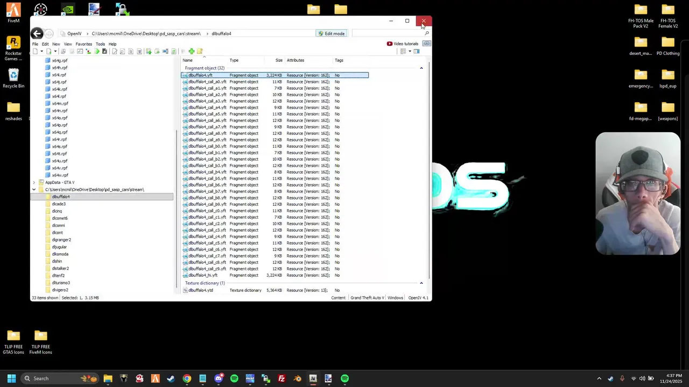
Task: Open the Edit menu
Action: 45,44
